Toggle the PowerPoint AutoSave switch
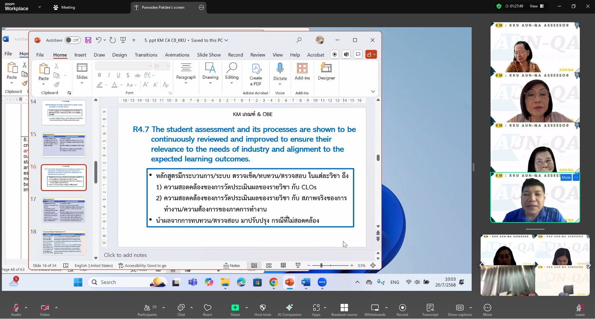 (x=73, y=40)
